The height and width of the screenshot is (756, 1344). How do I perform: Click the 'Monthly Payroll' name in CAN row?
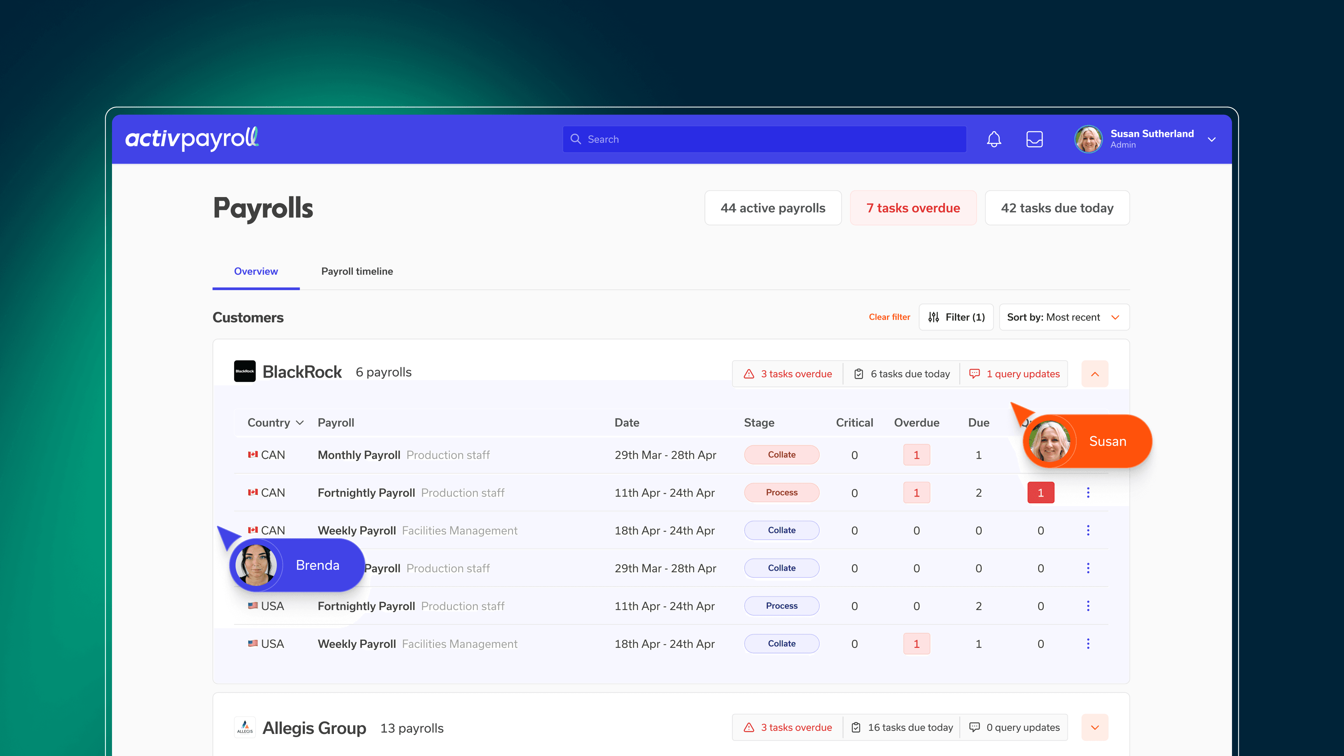tap(359, 455)
